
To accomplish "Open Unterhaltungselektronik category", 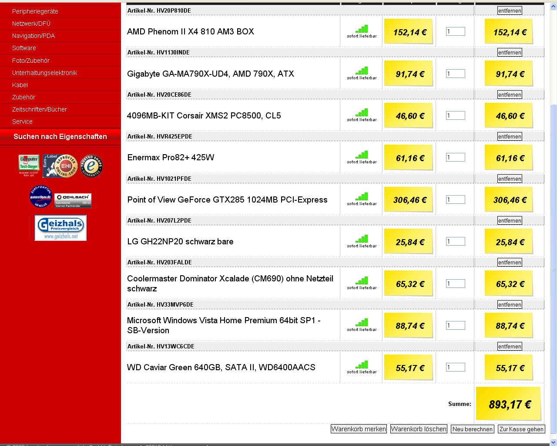I will tap(44, 73).
